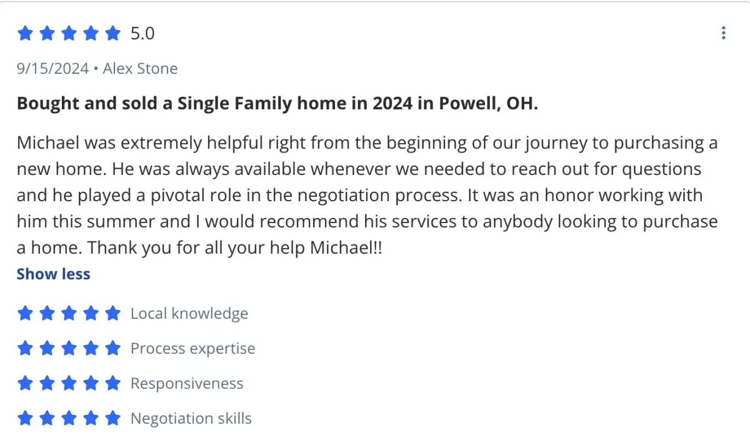
Task: Click the Process expertise label
Action: 192,348
